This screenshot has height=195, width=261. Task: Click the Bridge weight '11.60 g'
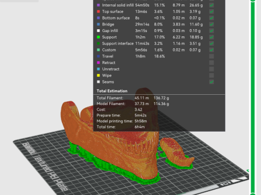(196, 24)
